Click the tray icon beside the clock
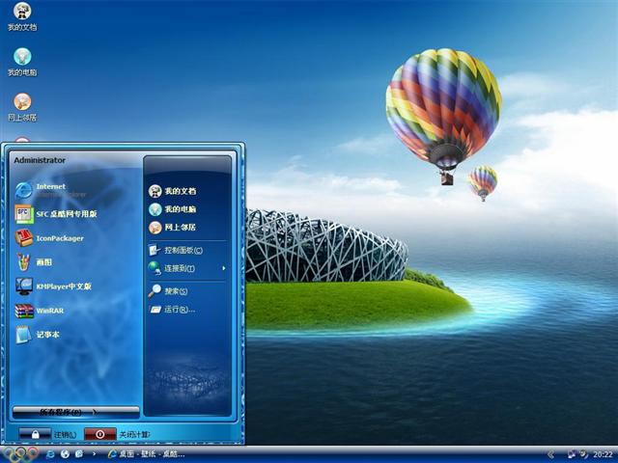This screenshot has height=463, width=618. click(583, 454)
